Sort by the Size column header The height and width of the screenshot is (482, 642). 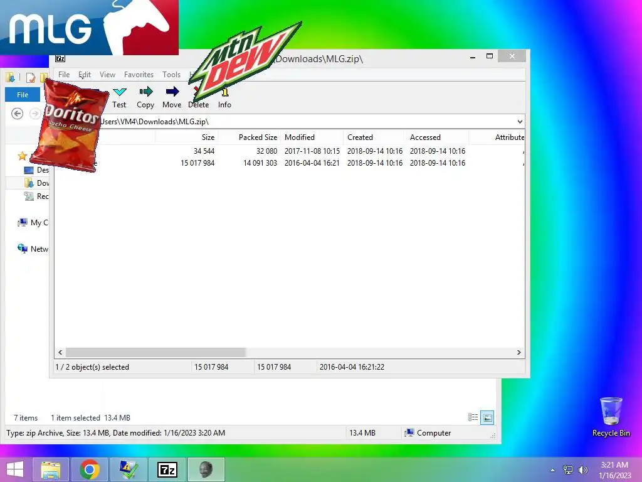coord(186,137)
